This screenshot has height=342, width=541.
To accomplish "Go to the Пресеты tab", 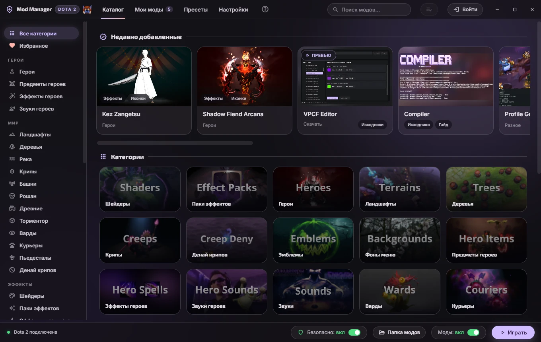I will [x=196, y=10].
